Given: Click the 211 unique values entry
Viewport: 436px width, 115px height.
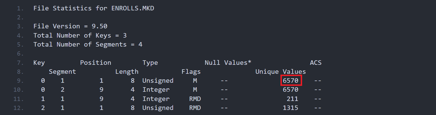Looking at the screenshot, I should (x=293, y=99).
